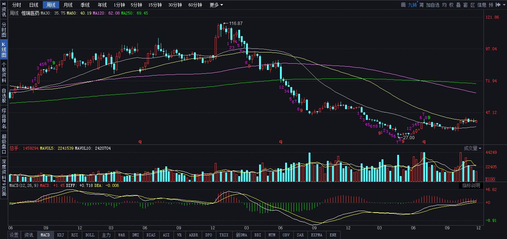Image resolution: width=507 pixels, height=239 pixels.
Task: Click the 指标说明 indicator description button
Action: click(471, 185)
